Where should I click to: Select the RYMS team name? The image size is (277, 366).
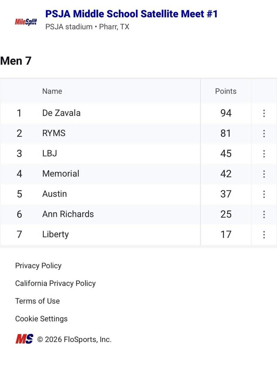(54, 133)
